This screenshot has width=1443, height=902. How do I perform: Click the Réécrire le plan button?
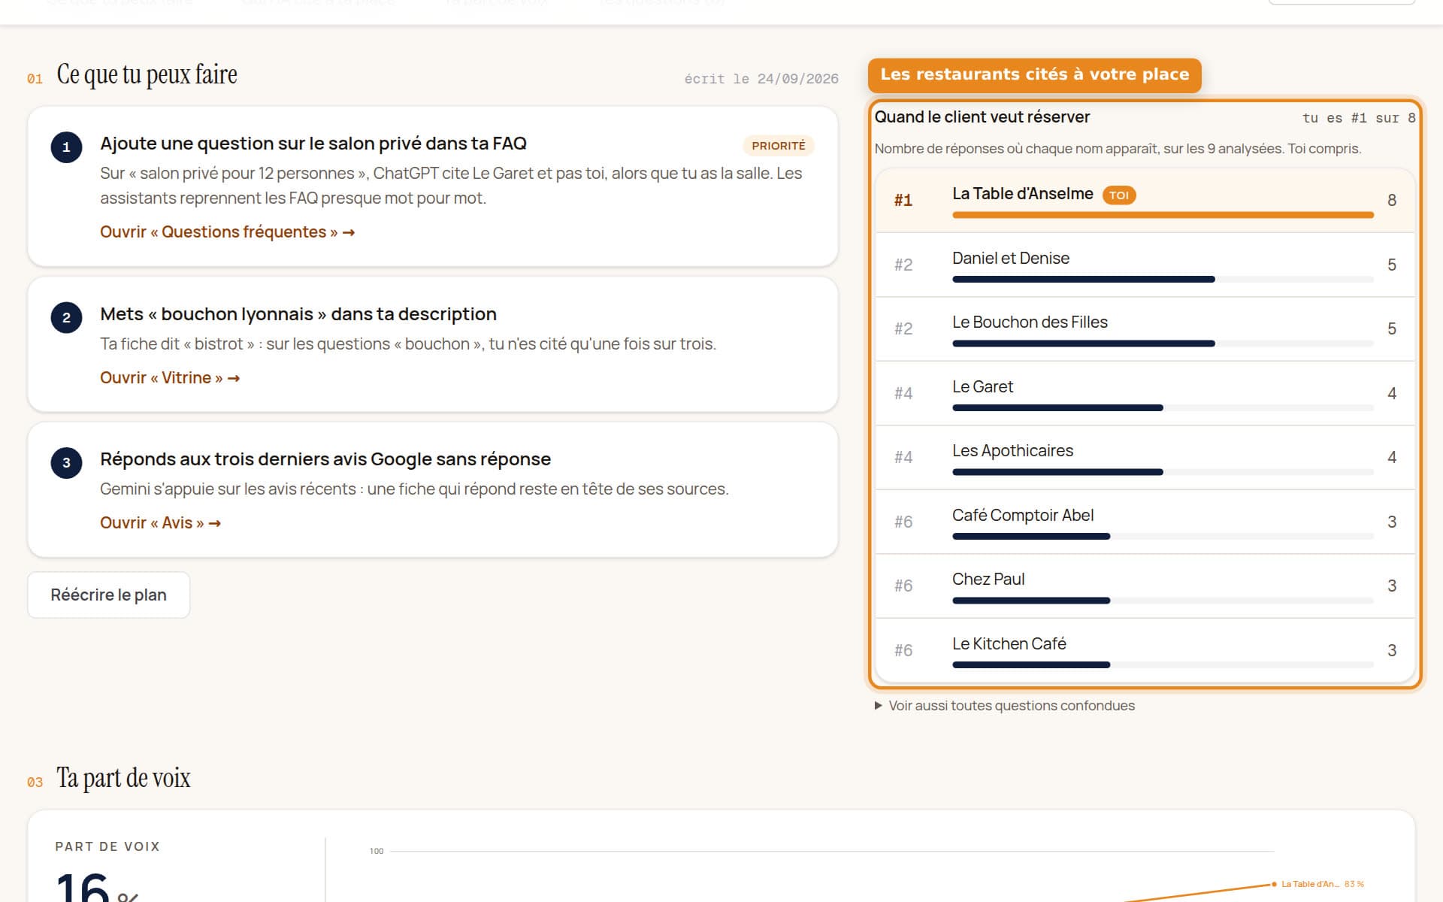click(x=108, y=595)
